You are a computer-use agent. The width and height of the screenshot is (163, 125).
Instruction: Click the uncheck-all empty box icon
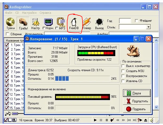10,120
